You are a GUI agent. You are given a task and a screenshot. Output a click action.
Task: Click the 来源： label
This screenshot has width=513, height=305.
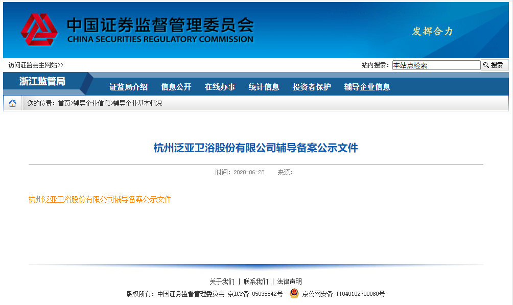pos(285,172)
